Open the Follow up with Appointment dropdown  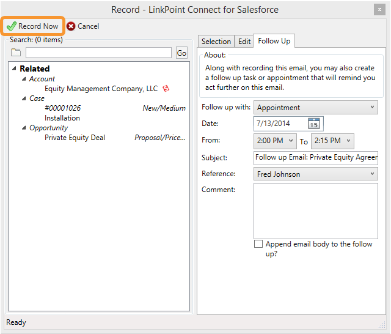(316, 107)
